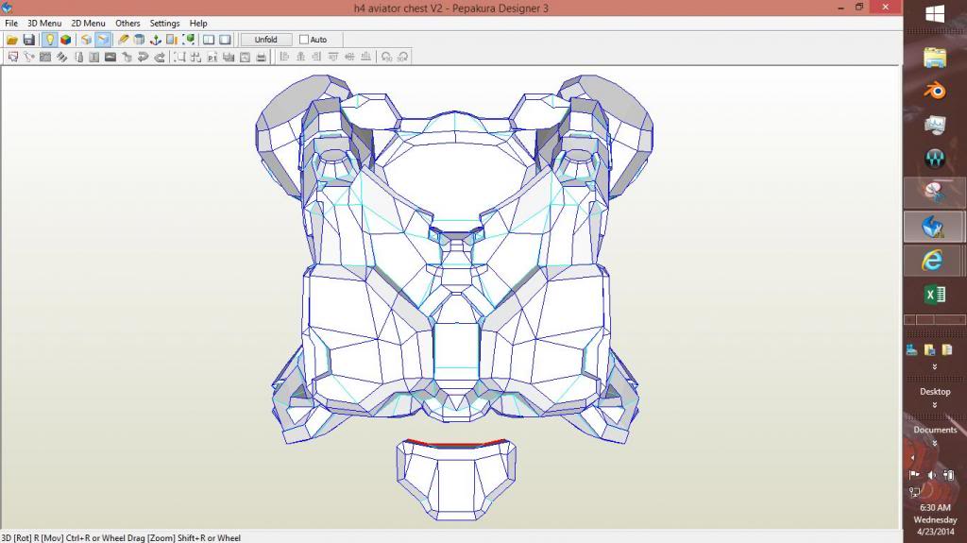The width and height of the screenshot is (967, 543).
Task: Click the dark image insert icon
Action: 110,57
